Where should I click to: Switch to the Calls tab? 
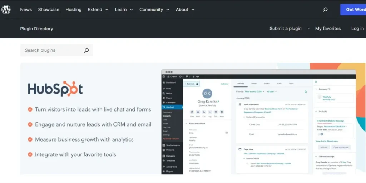279,83
